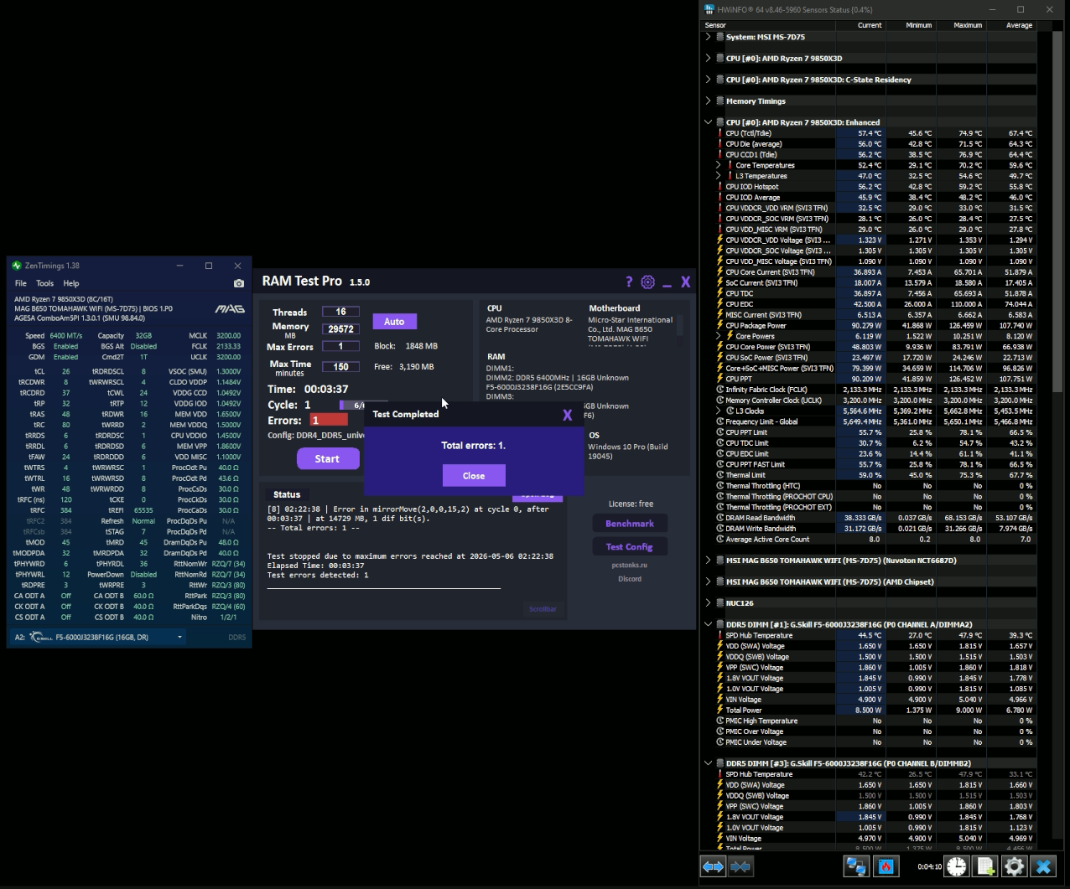Open the pcstonks.ru link
Screen dimensions: 1070x889
pos(629,565)
